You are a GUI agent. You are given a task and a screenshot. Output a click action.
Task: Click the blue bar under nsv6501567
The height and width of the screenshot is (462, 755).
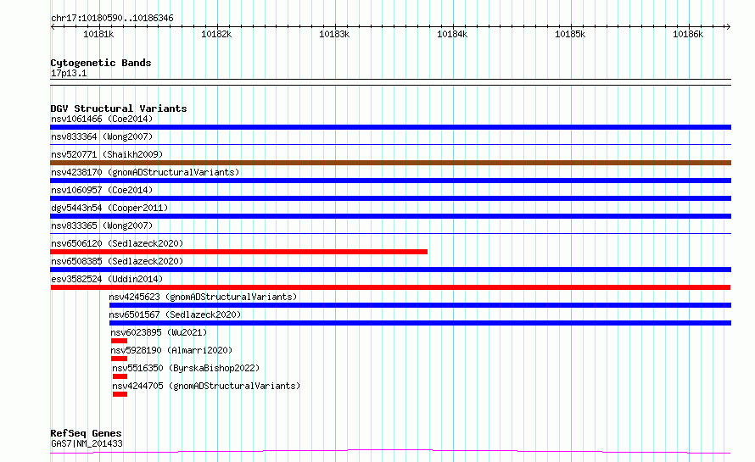click(x=421, y=323)
